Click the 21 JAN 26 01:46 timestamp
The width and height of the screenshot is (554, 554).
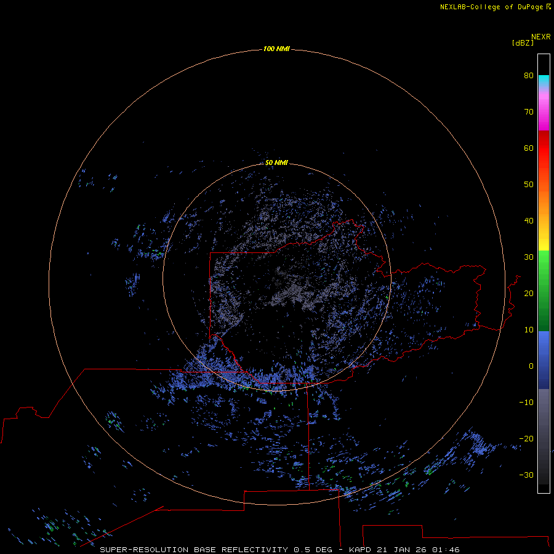click(x=419, y=550)
